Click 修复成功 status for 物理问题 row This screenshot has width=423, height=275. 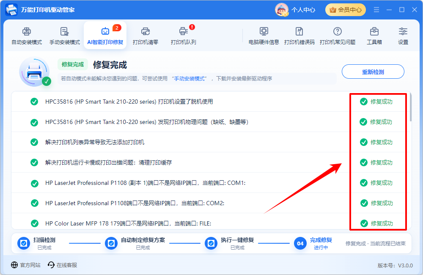(x=376, y=122)
